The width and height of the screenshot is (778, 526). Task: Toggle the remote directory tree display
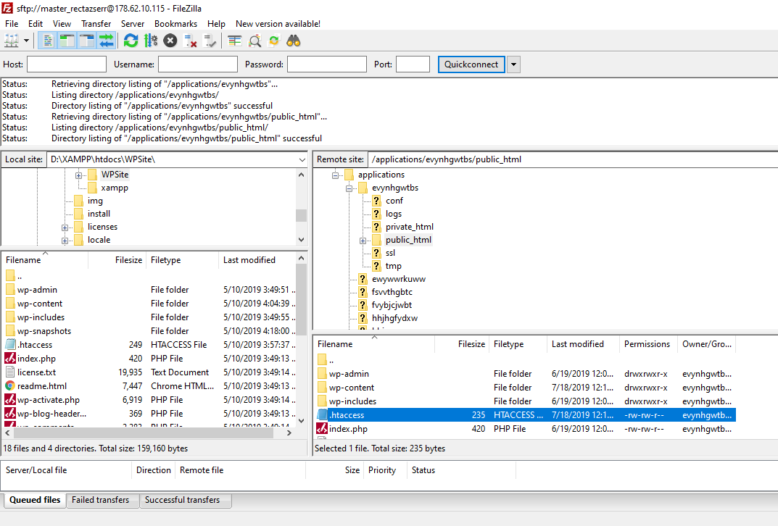[86, 41]
